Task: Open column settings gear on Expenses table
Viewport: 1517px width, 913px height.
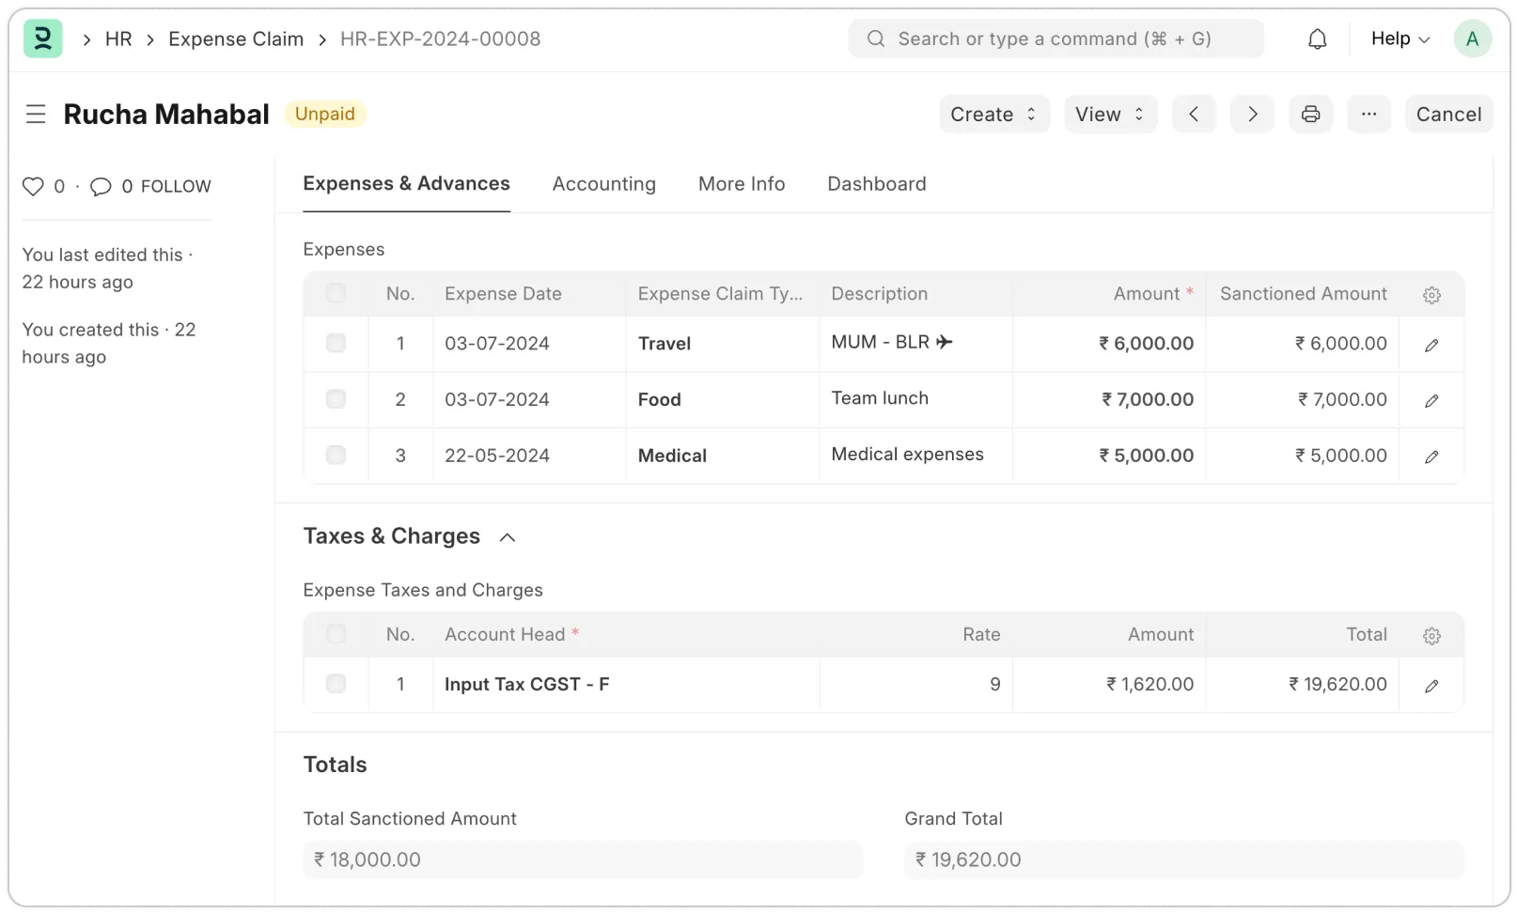Action: [1431, 294]
